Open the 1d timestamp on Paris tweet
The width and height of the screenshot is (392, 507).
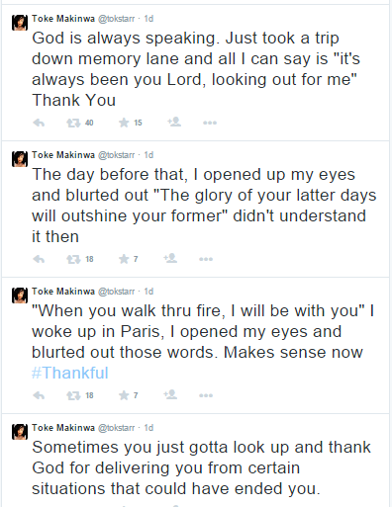point(148,292)
